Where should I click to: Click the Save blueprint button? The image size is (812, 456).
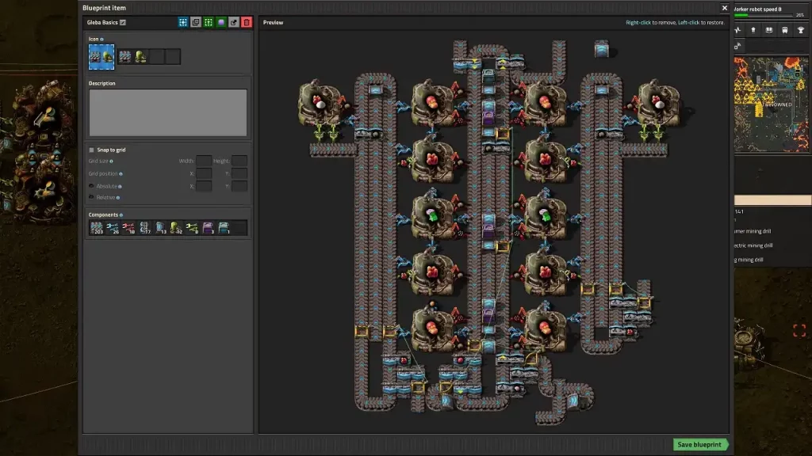pyautogui.click(x=701, y=445)
